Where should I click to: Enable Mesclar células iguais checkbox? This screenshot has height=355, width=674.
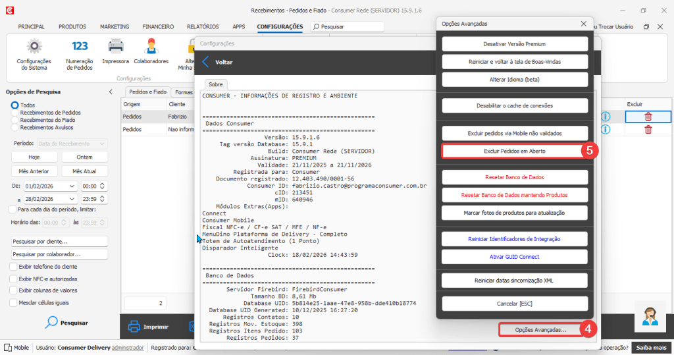(x=13, y=302)
